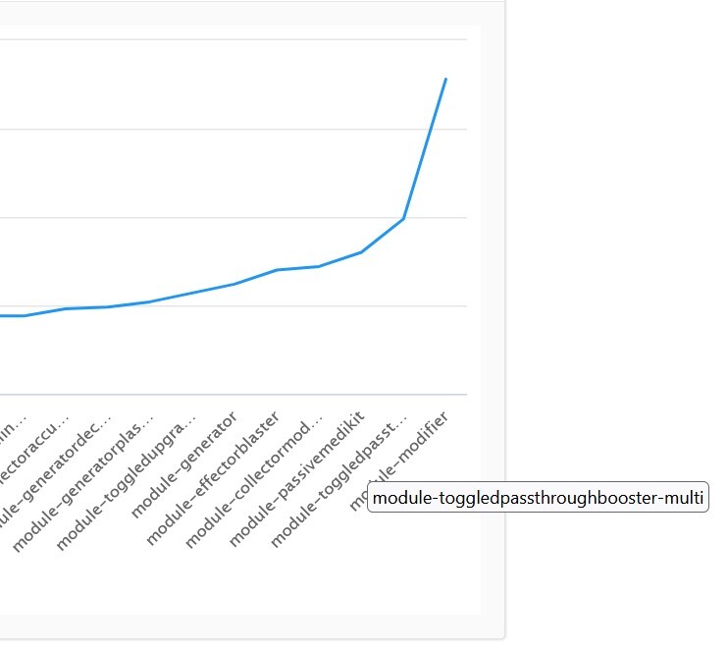The width and height of the screenshot is (728, 652).
Task: Click the module-generatorplas... data point on the line
Action: click(150, 301)
